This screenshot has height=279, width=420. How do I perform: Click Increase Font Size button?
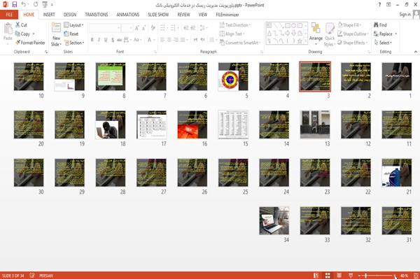(x=137, y=28)
